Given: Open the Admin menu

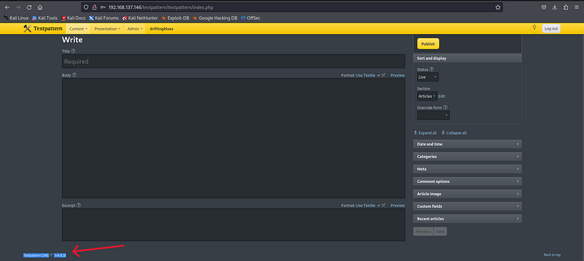Looking at the screenshot, I should [135, 29].
